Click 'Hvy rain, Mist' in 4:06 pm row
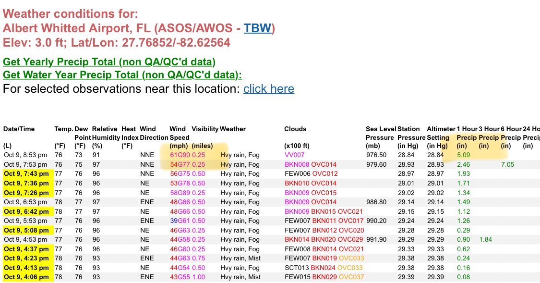Viewport: 540px width, 283px height. coord(240,277)
